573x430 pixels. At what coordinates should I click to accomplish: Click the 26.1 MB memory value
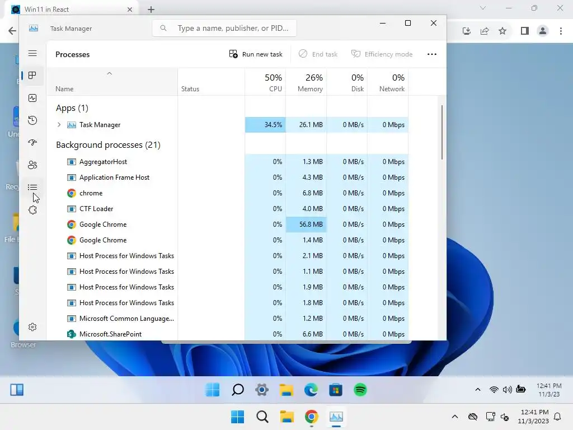[x=311, y=125]
